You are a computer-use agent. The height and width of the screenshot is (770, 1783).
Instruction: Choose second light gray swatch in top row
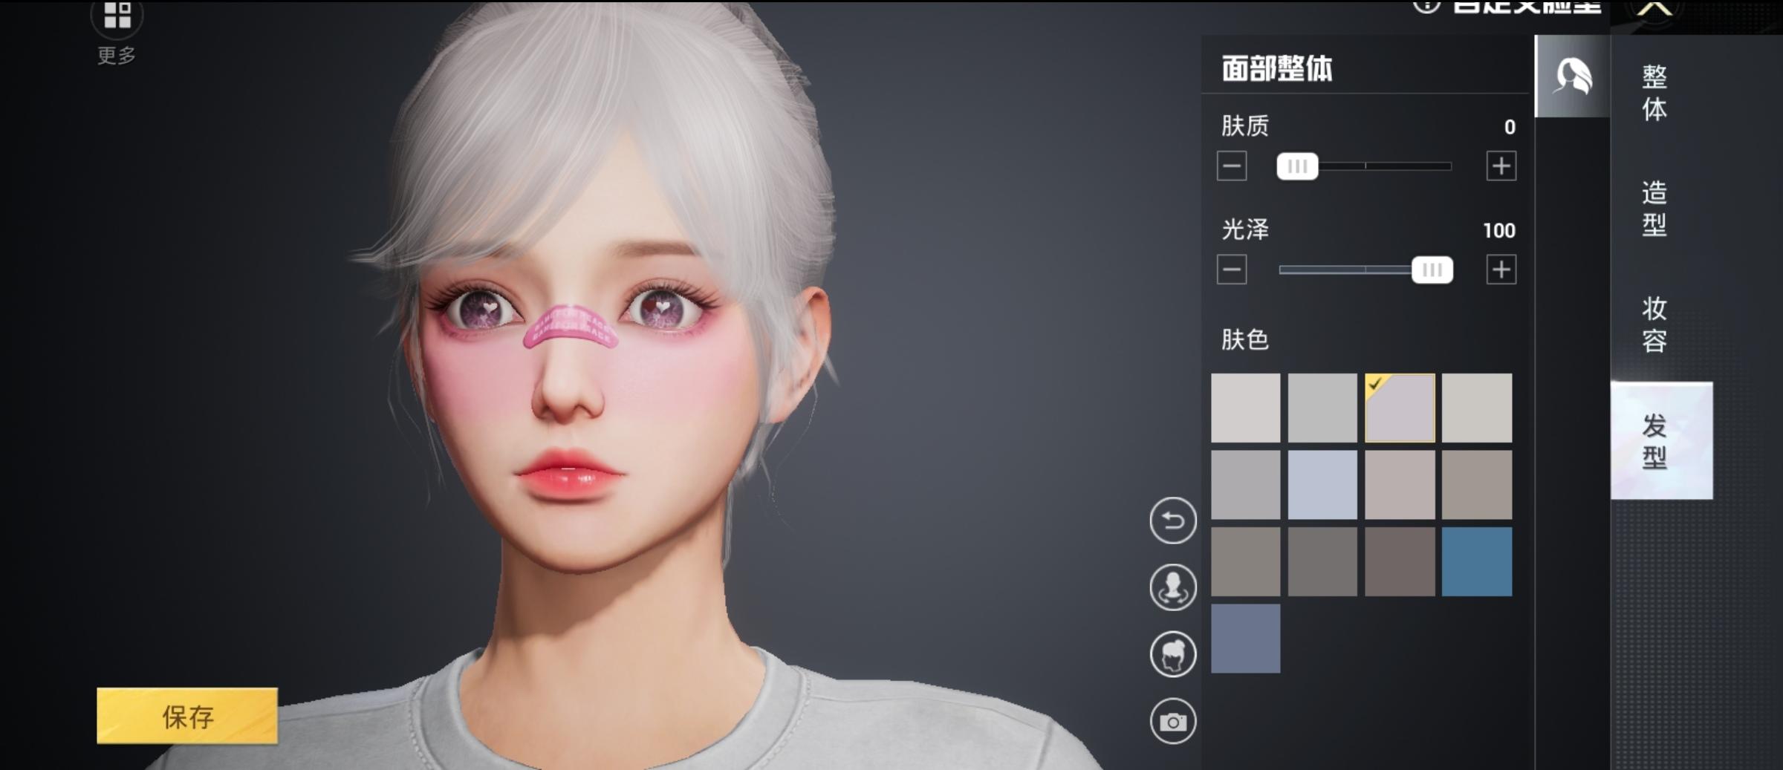[1322, 408]
